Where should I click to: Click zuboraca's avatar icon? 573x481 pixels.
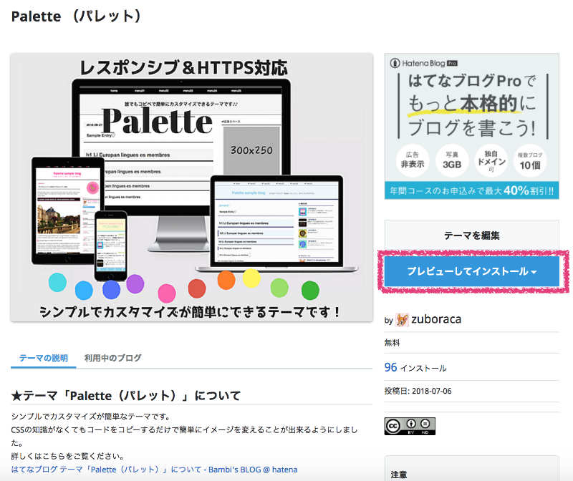(x=402, y=320)
